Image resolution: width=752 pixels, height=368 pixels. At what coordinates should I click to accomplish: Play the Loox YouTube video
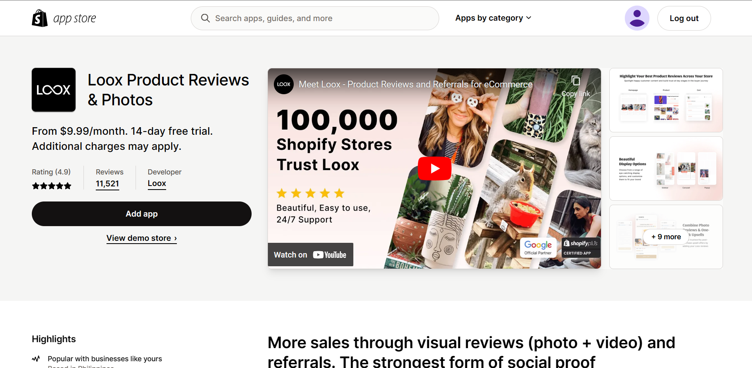[x=434, y=169]
